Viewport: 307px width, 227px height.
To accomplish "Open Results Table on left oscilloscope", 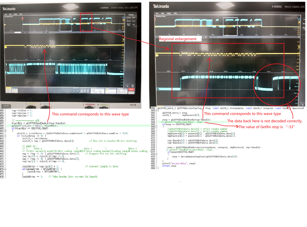I will [x=129, y=25].
